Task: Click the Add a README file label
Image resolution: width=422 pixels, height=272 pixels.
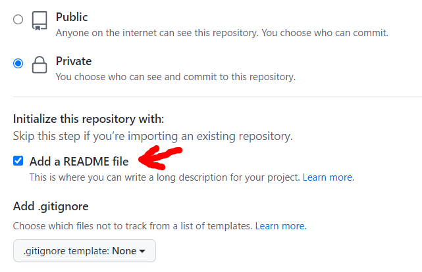Action: point(79,161)
